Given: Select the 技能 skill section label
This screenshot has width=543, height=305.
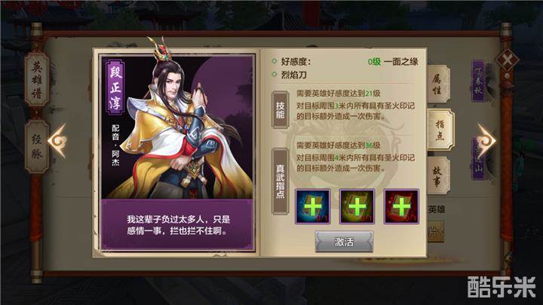Looking at the screenshot, I should tap(280, 110).
